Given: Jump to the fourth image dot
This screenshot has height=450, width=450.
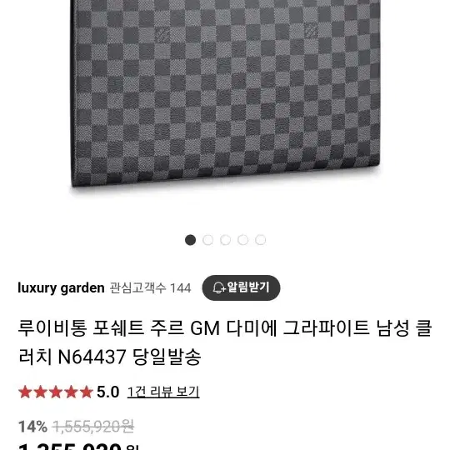Looking at the screenshot, I should [x=242, y=240].
